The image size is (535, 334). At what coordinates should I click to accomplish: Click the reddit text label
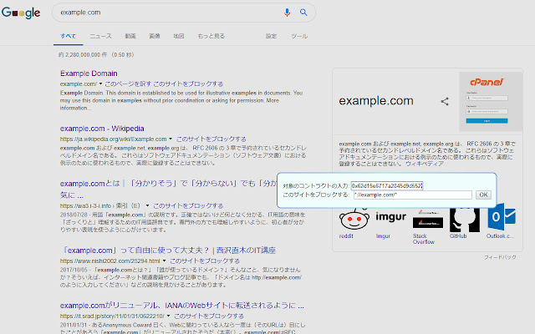[346, 235]
